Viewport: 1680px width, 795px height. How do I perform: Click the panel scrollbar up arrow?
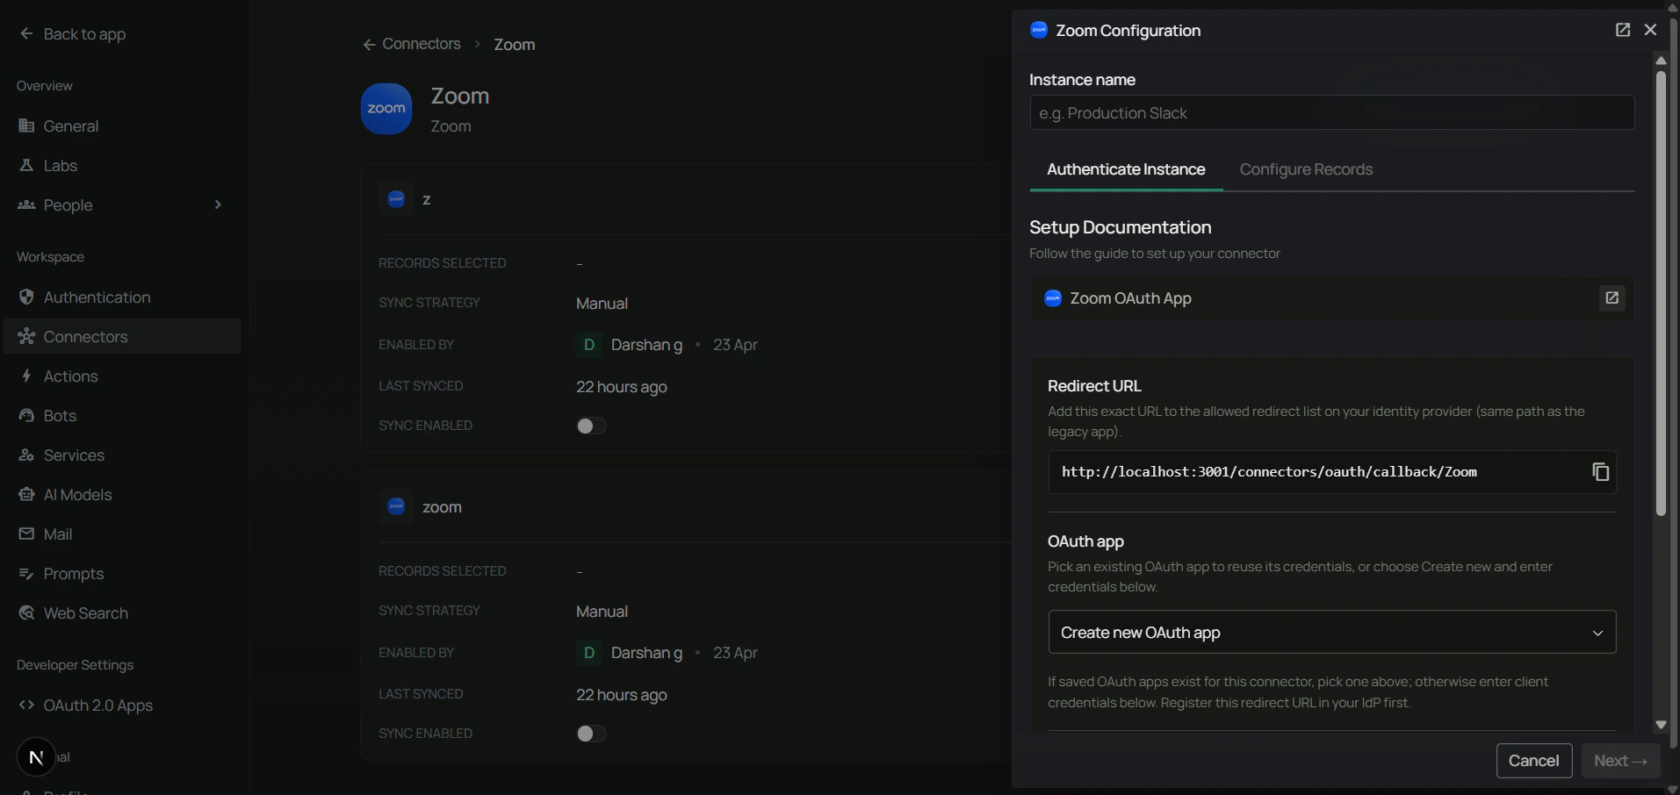pyautogui.click(x=1660, y=61)
